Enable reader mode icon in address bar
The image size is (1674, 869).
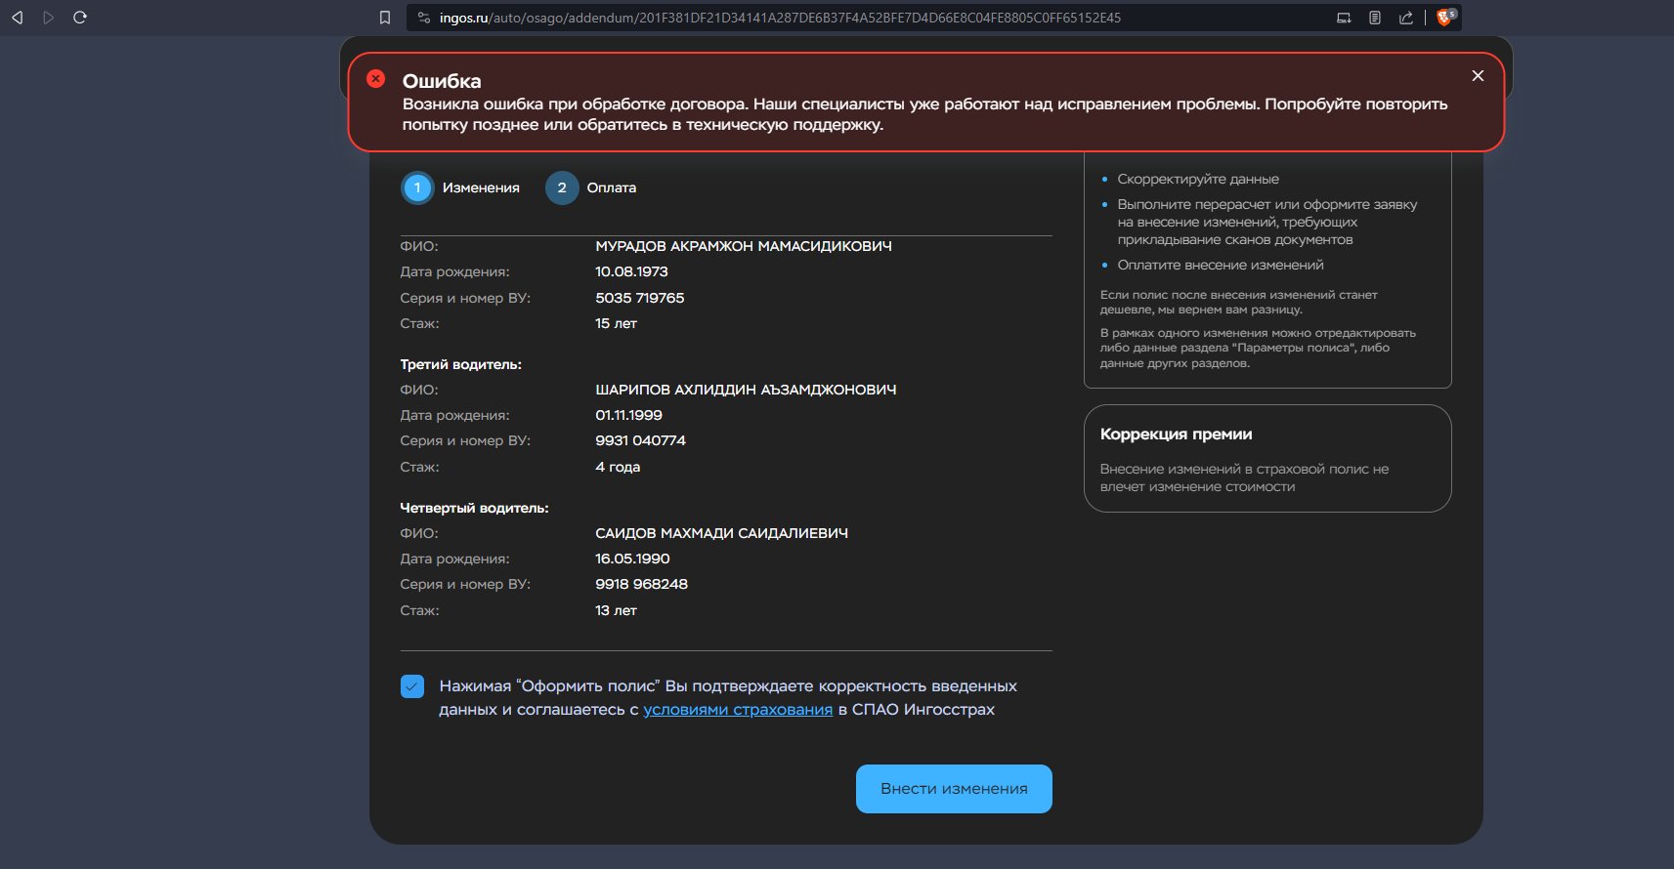pyautogui.click(x=1375, y=18)
